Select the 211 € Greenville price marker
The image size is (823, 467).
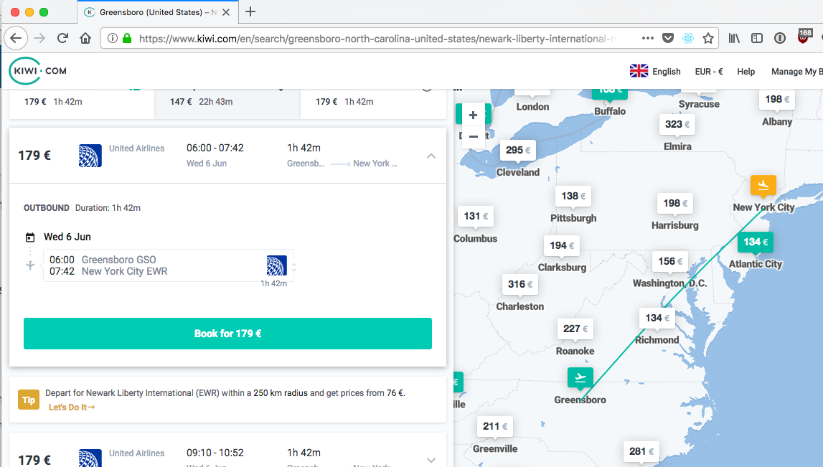[x=495, y=427]
